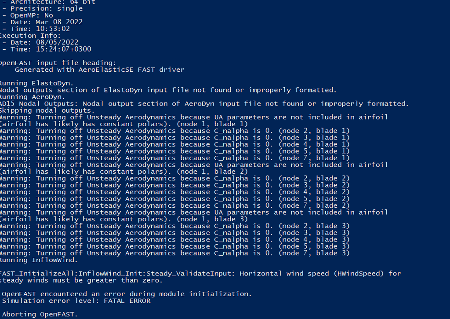Click the 'Running AeroDyn.' line
The width and height of the screenshot is (450, 319).
33,97
